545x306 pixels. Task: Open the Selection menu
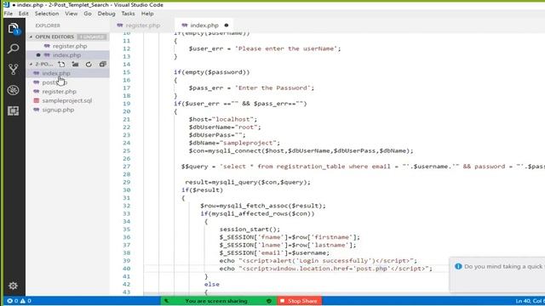tap(47, 14)
